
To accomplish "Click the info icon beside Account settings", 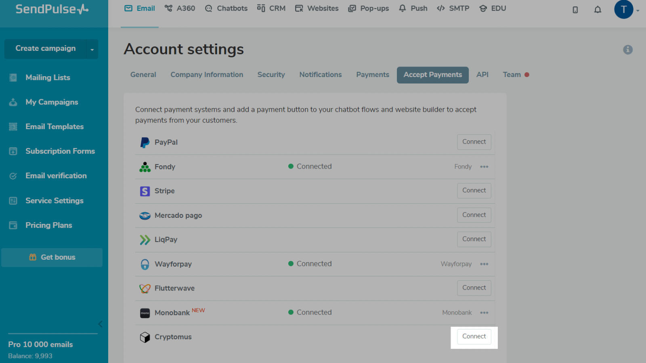I will tap(627, 50).
